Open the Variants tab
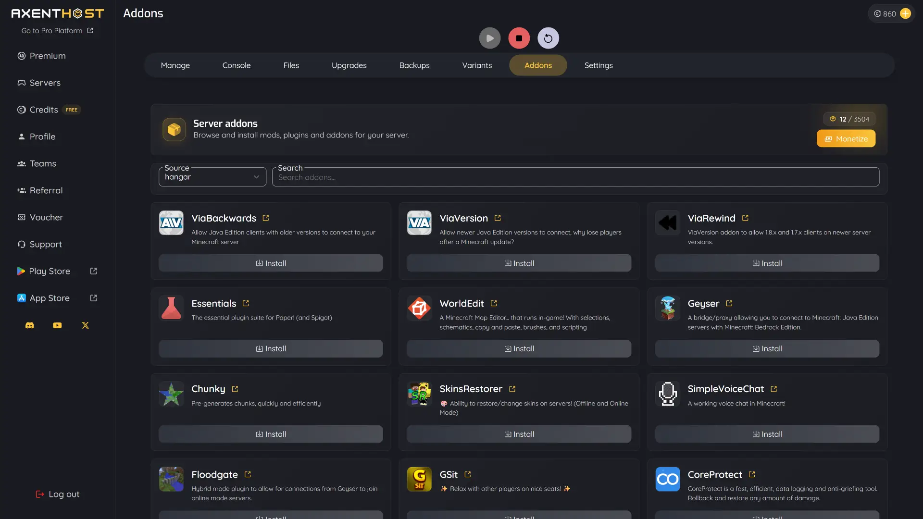The width and height of the screenshot is (923, 519). (477, 65)
